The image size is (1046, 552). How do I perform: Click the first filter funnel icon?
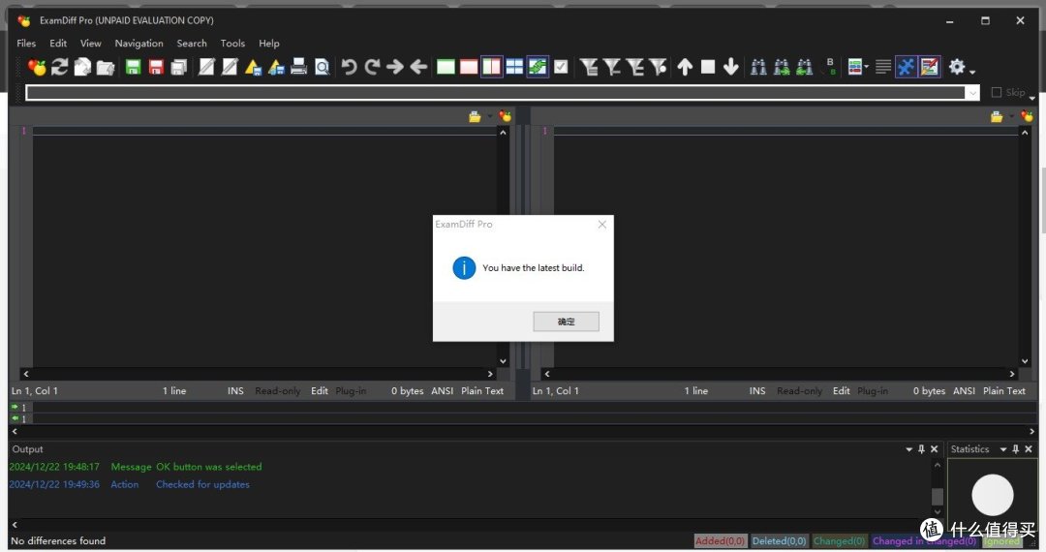589,67
